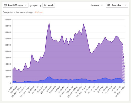Click the pin icon next to week

pyautogui.click(x=45, y=5)
